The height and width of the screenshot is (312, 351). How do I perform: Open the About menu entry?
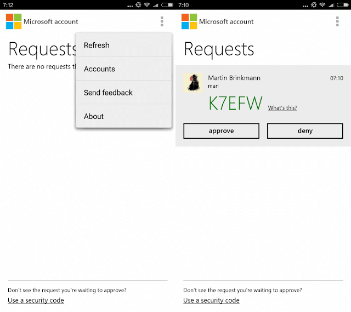[x=124, y=116]
